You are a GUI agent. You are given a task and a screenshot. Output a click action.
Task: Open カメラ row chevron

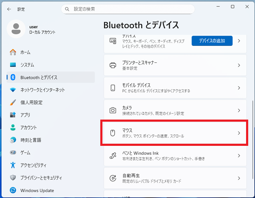tap(239, 110)
